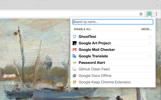161x100 pixels.
Task: Open Google Art Project options gear
Action: point(150,43)
